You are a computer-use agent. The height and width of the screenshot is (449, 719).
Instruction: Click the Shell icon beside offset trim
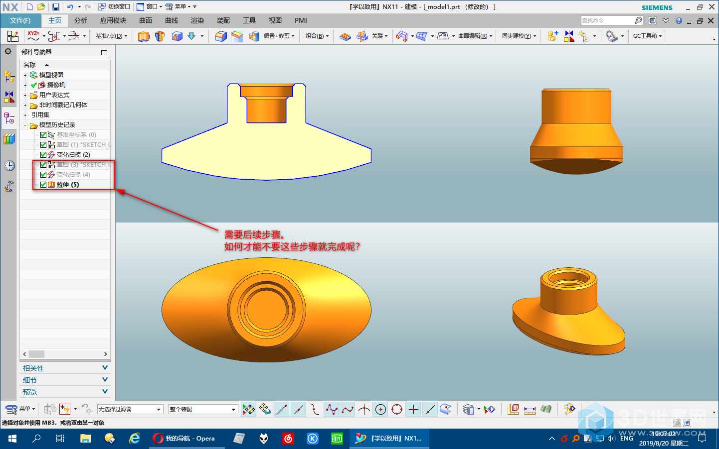coord(254,36)
